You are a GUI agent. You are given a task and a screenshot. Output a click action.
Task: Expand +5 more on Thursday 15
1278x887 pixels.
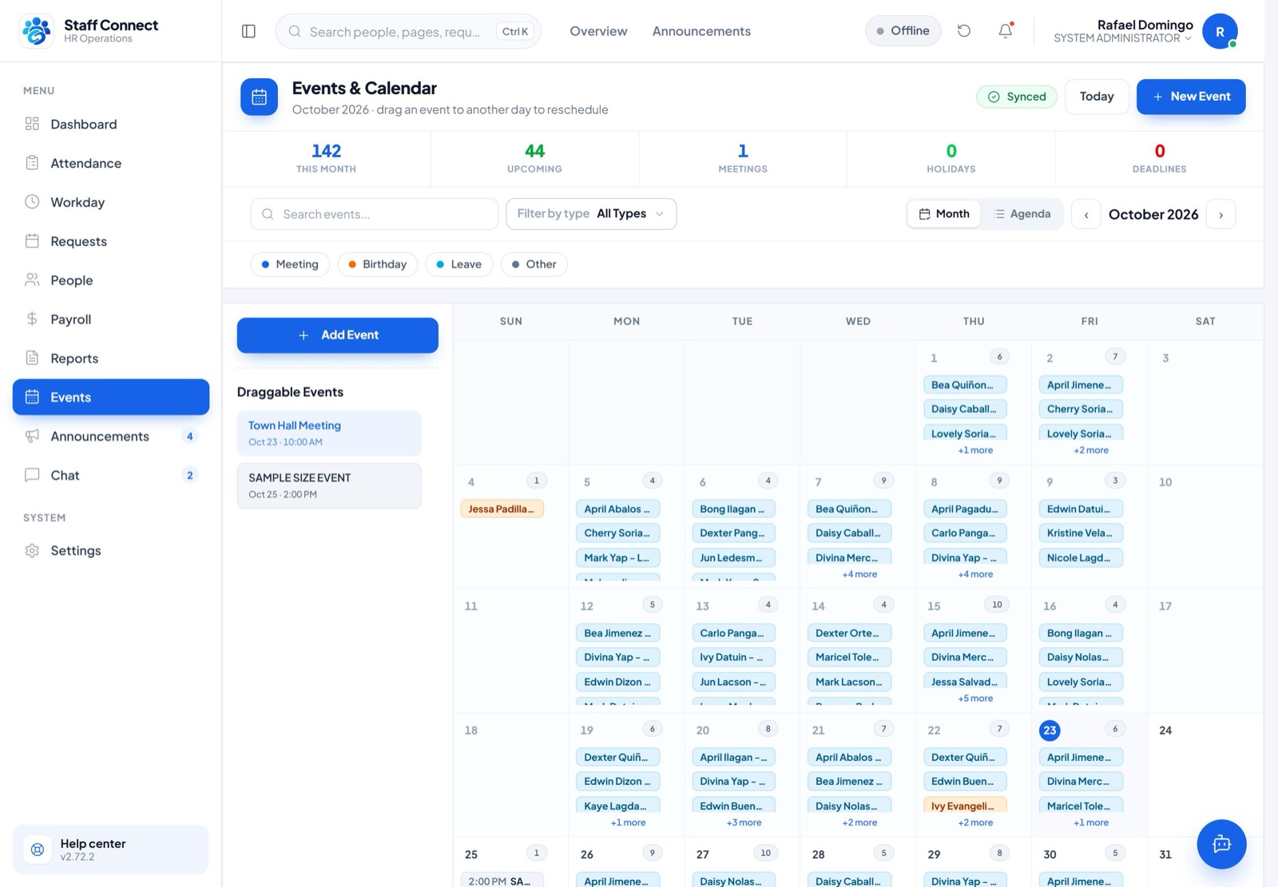[975, 699]
